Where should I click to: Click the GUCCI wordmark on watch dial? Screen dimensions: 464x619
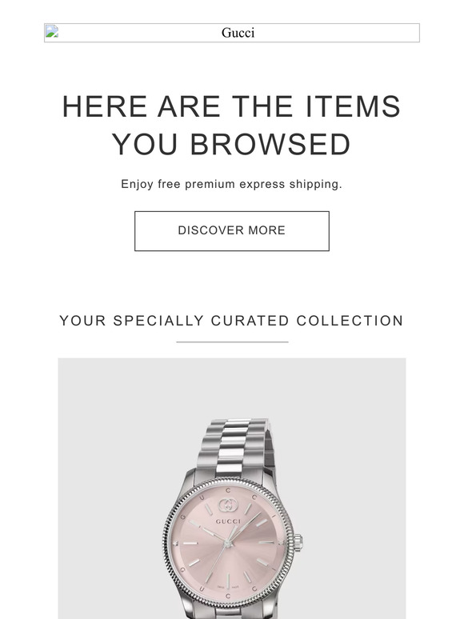228,521
